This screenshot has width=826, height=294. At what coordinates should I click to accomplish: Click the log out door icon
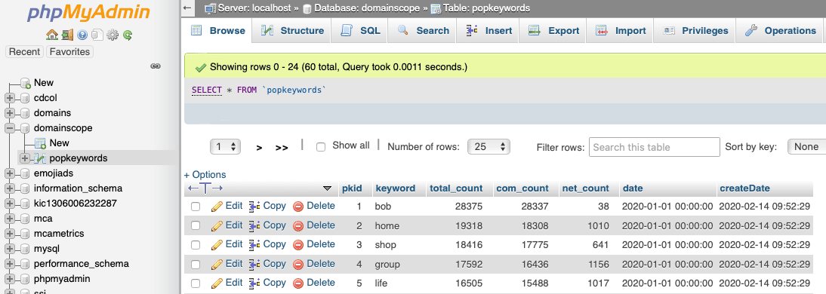pos(67,35)
